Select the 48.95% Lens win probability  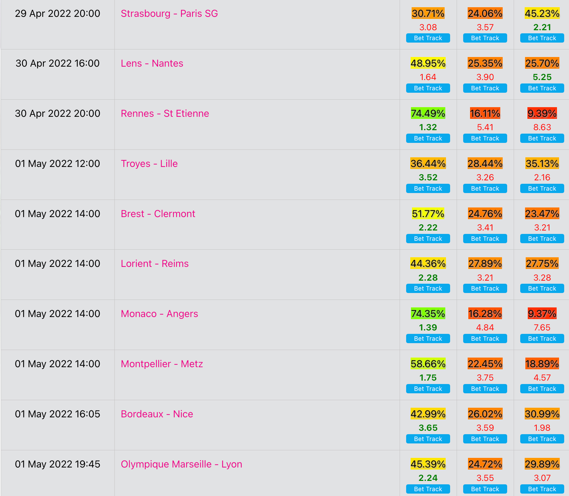pyautogui.click(x=428, y=63)
